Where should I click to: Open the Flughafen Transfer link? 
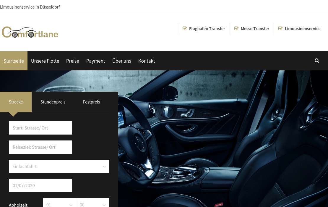click(x=207, y=29)
